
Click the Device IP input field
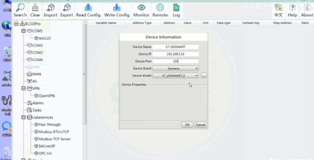pos(176,54)
